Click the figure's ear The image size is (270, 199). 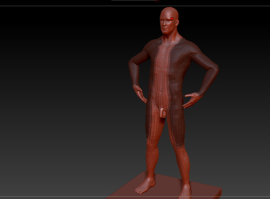[177, 23]
